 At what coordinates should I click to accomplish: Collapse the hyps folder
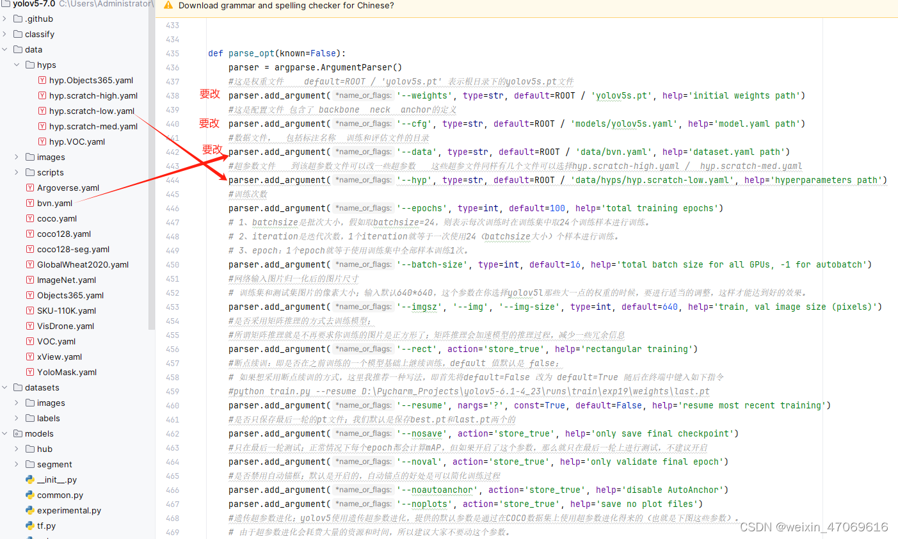click(16, 65)
